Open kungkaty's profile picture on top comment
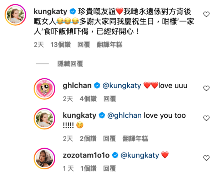The image size is (214, 175). pos(15,15)
